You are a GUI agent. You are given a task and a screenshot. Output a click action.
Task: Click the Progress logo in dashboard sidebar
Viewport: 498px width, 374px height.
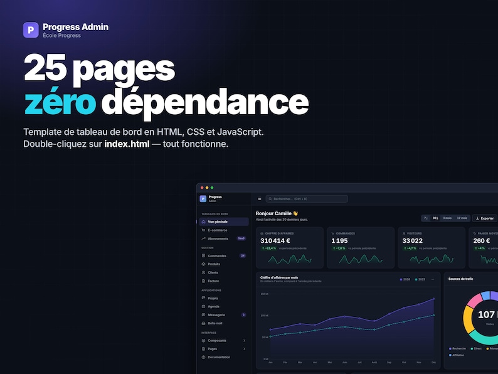(203, 198)
